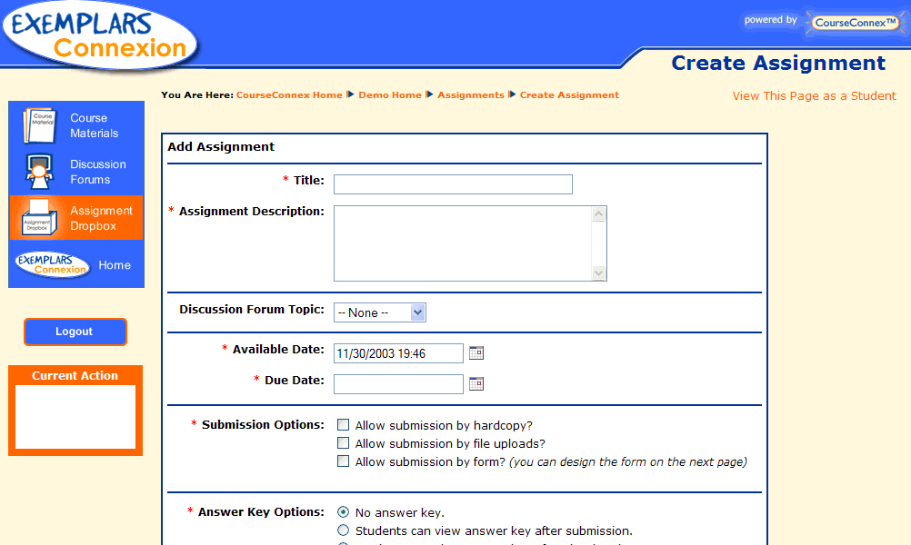
Task: Check Allow submission by file uploads
Action: 344,443
